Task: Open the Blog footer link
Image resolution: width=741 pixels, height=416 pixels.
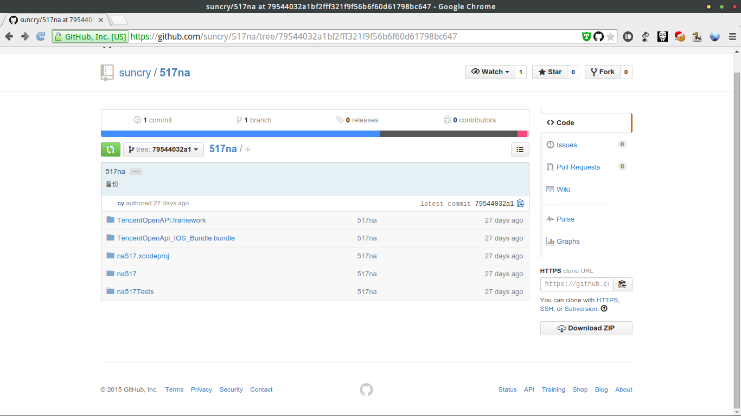Action: click(602, 389)
